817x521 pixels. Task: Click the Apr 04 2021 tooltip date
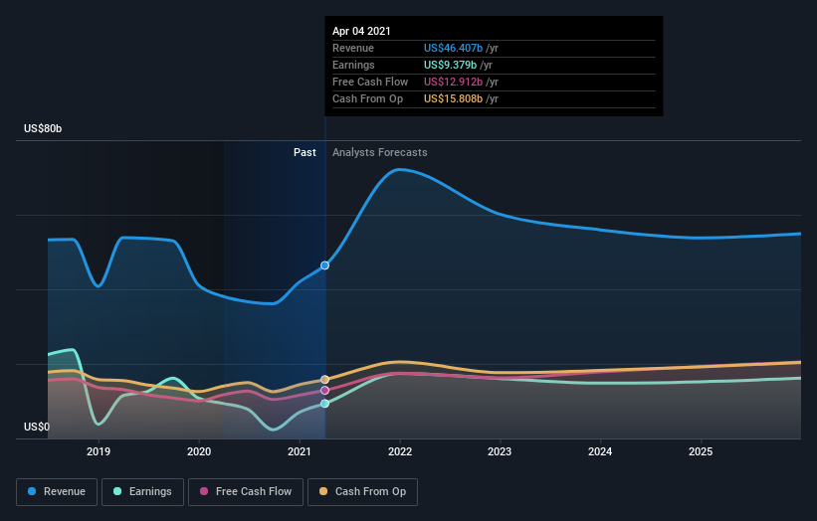361,31
